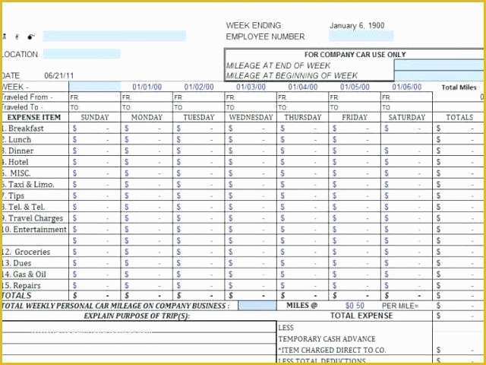Select the MILEAGE AT END OF WEEK field
Image resolution: width=486 pixels, height=365 pixels.
tap(440, 65)
